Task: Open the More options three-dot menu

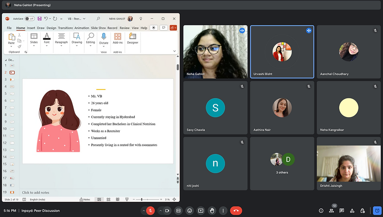Action: (x=223, y=211)
